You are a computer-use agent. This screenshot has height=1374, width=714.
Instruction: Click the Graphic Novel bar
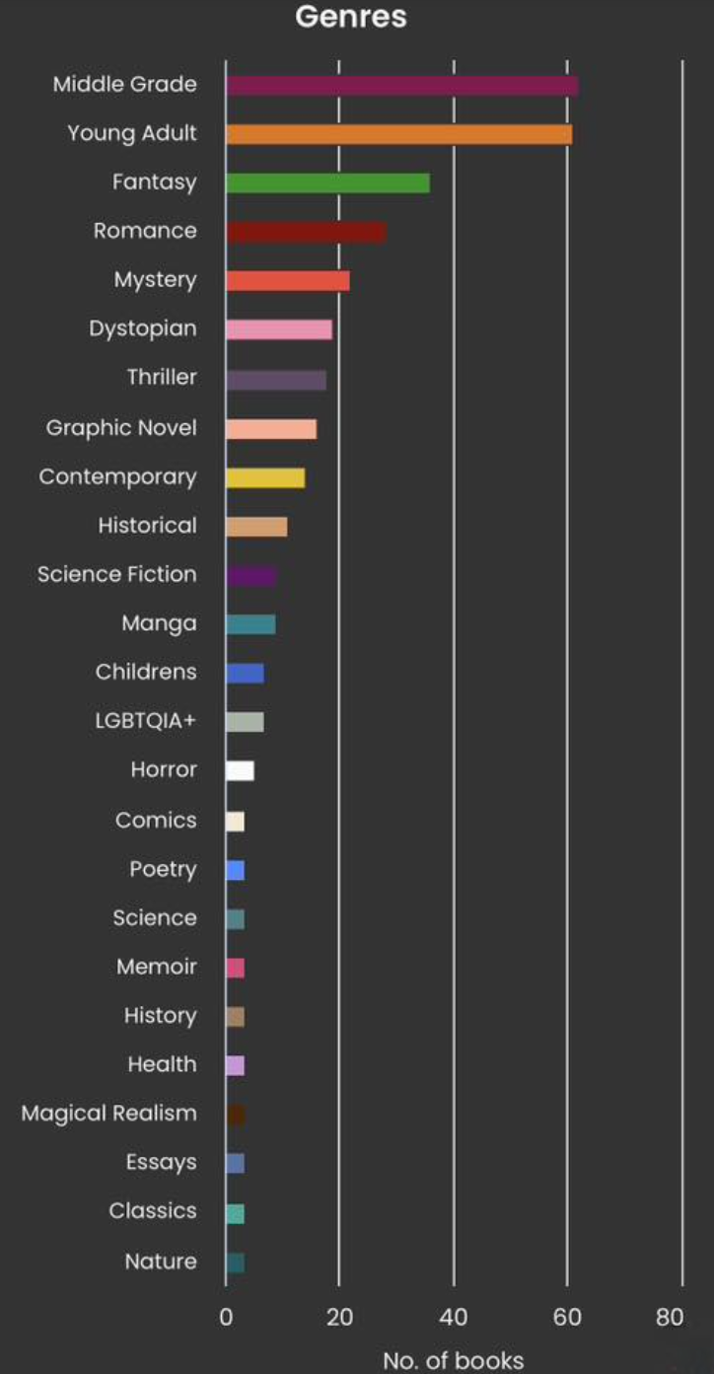[x=270, y=429]
